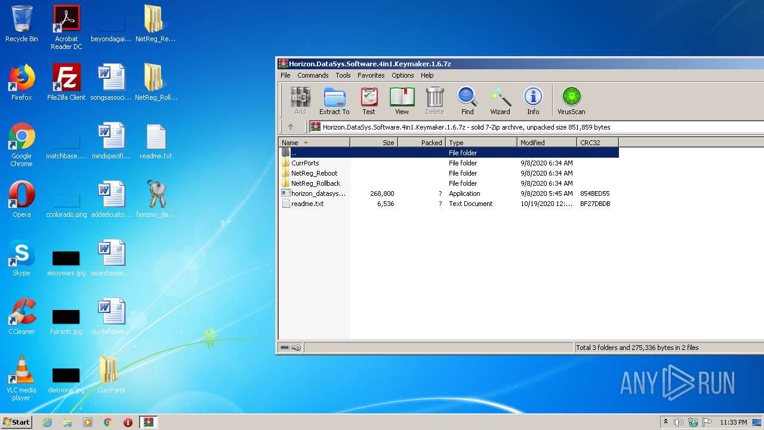This screenshot has height=430, width=764.
Task: Click the Add toolbar icon in WinRAR
Action: pos(300,100)
